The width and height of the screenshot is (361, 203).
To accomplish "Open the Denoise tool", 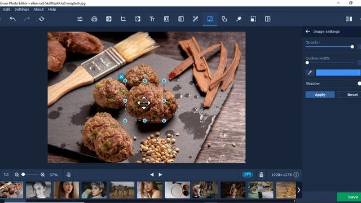I will (181, 19).
